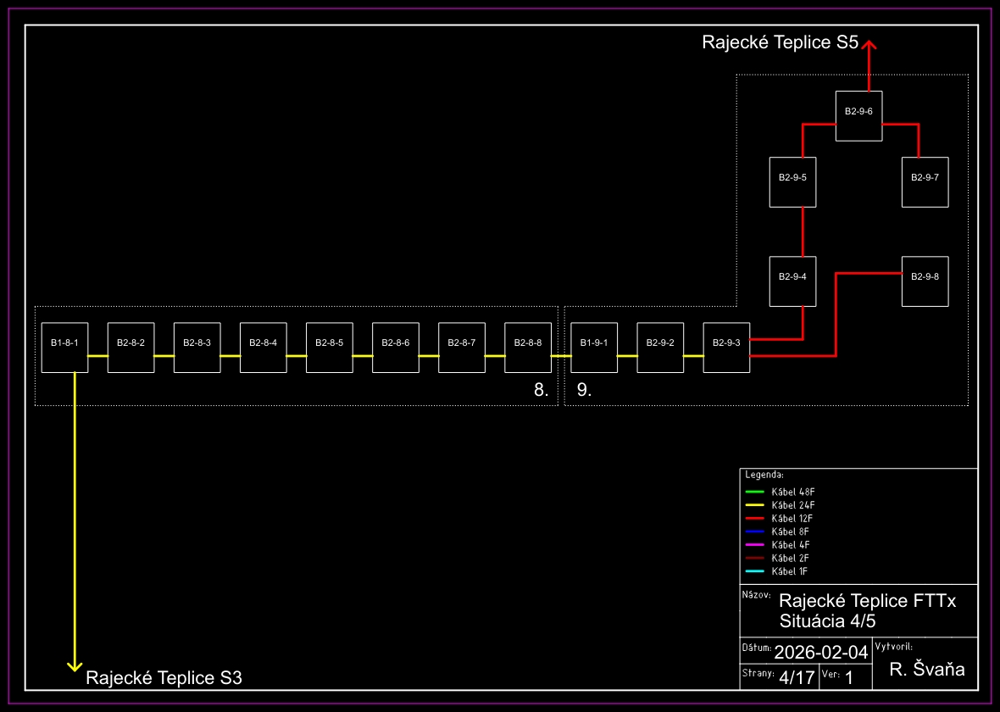Select the cyan Kábel 1F legend swatch
Image resolution: width=1000 pixels, height=712 pixels.
point(754,571)
